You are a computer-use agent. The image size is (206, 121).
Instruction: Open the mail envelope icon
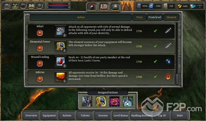[x=31, y=6]
